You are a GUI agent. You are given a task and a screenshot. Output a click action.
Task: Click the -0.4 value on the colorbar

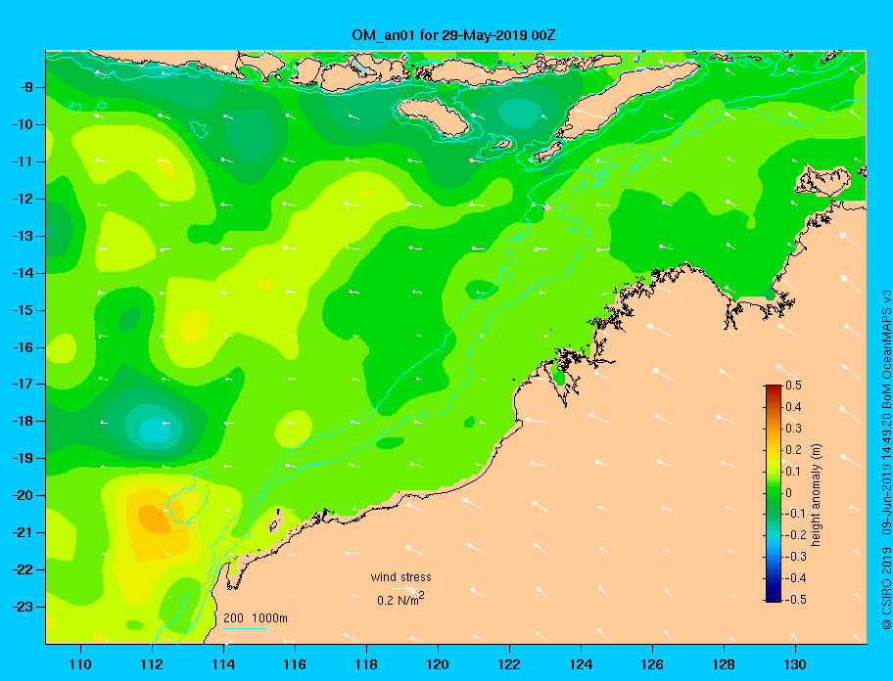795,578
